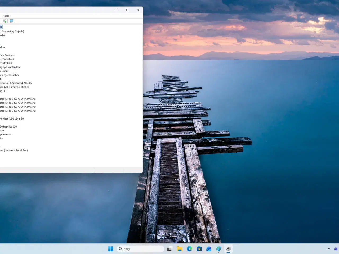339x254 pixels.
Task: Expand the hidden icons tray chevron
Action: pyautogui.click(x=329, y=249)
